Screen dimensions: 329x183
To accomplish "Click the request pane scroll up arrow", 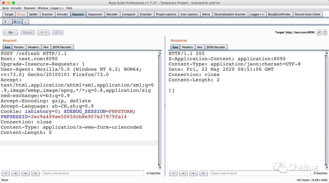I will click(x=160, y=53).
